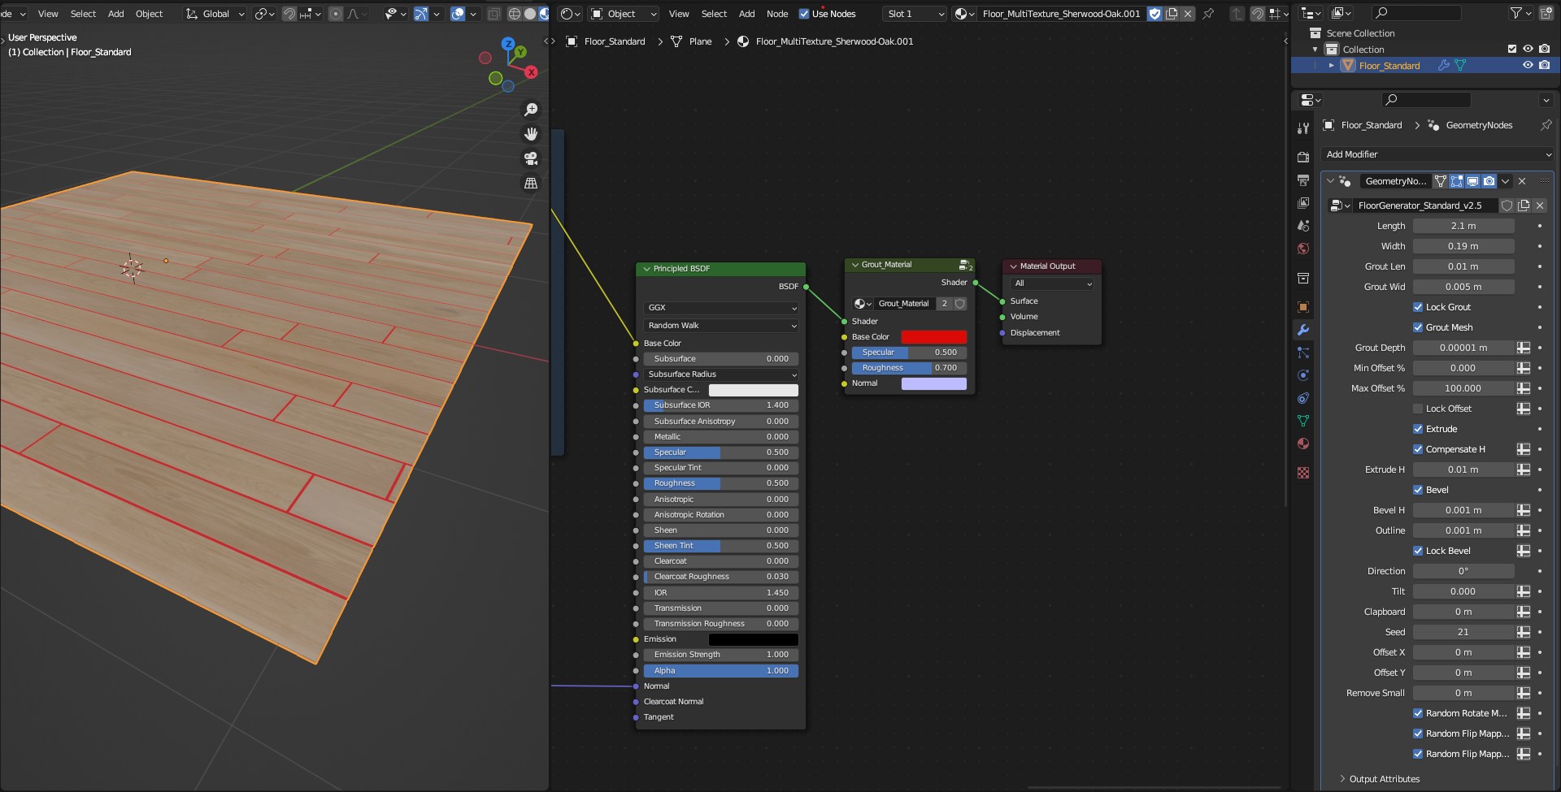Select the pan hand gizmo in viewport
The height and width of the screenshot is (792, 1561).
pyautogui.click(x=531, y=134)
